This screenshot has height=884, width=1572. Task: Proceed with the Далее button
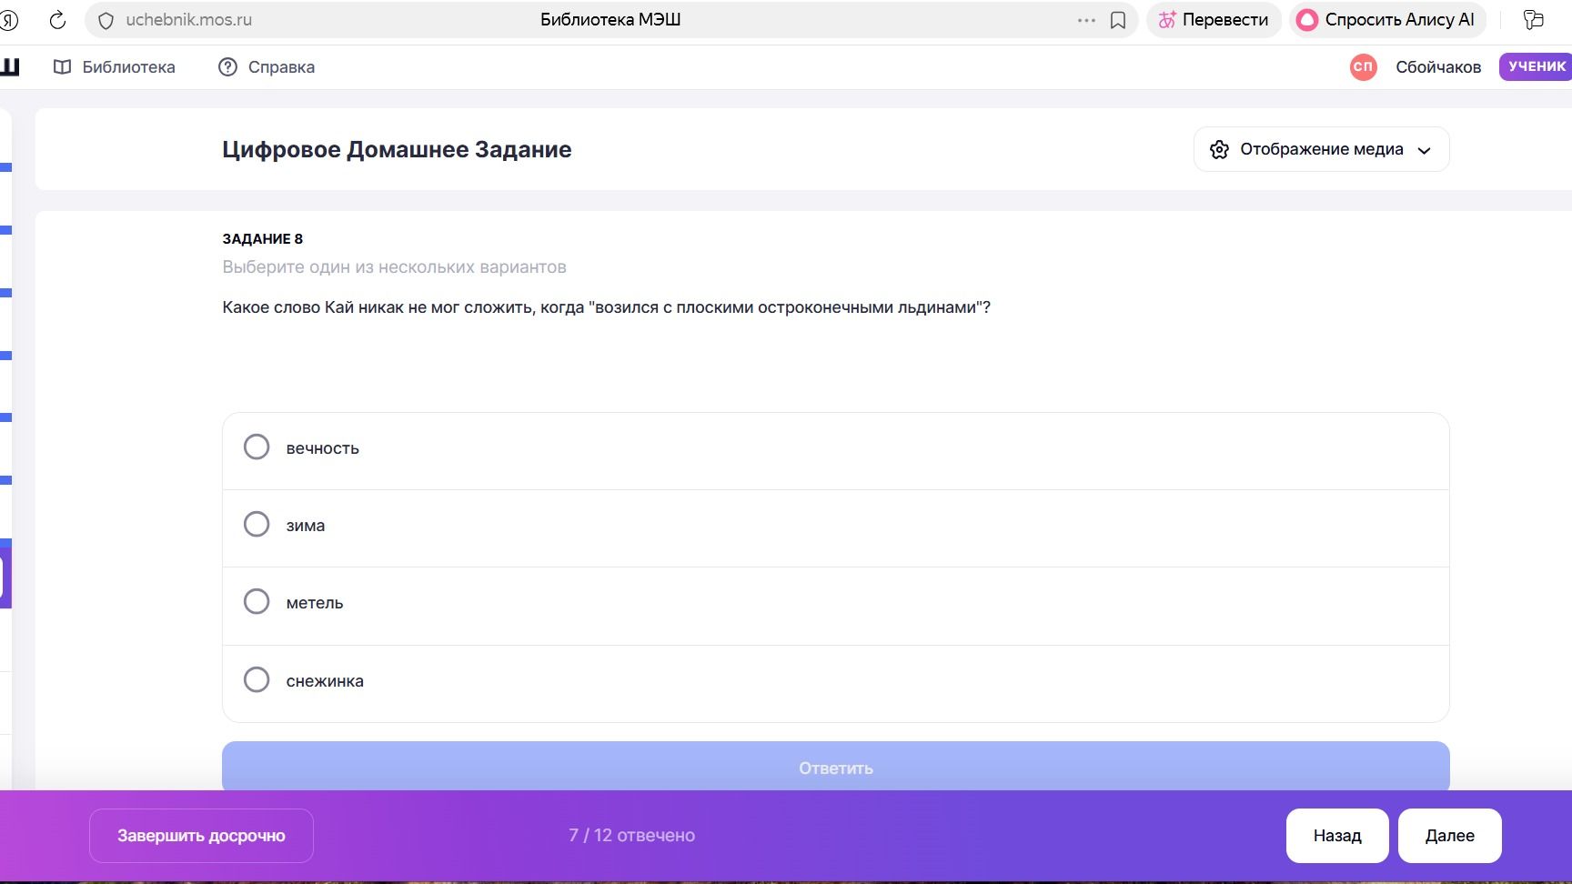1450,836
